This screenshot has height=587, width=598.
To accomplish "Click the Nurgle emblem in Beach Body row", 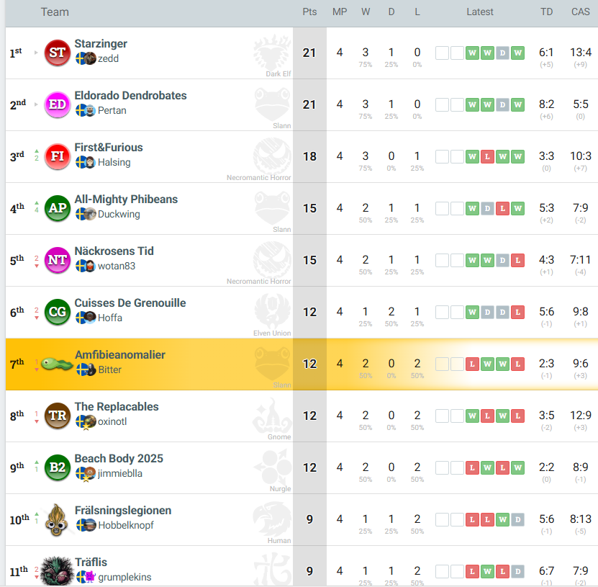I will pyautogui.click(x=272, y=467).
